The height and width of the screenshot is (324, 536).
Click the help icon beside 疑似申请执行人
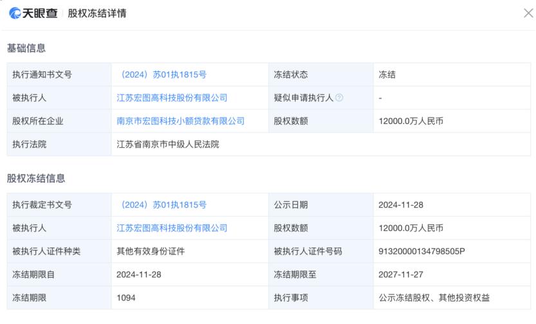tap(339, 98)
